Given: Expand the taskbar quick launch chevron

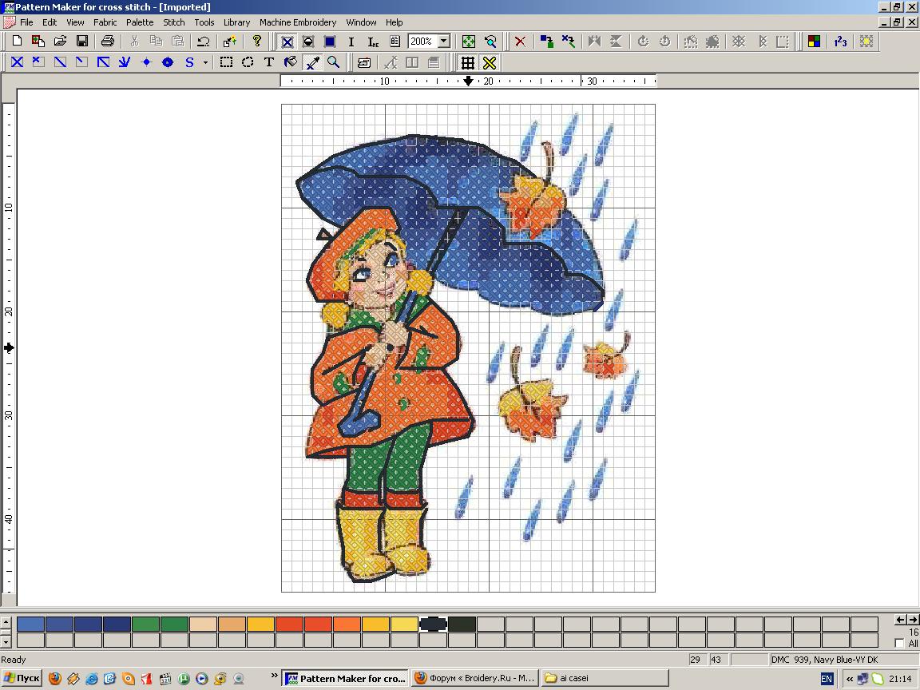Looking at the screenshot, I should pos(274,676).
